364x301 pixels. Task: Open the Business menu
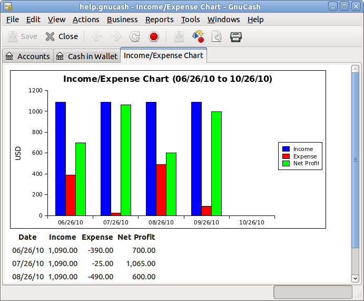(x=122, y=20)
